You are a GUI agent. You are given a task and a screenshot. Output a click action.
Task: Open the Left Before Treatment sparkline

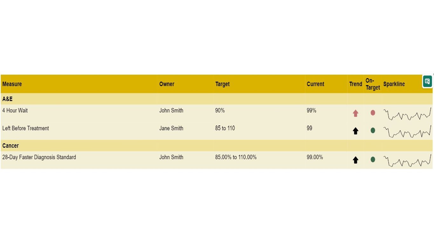(x=407, y=132)
